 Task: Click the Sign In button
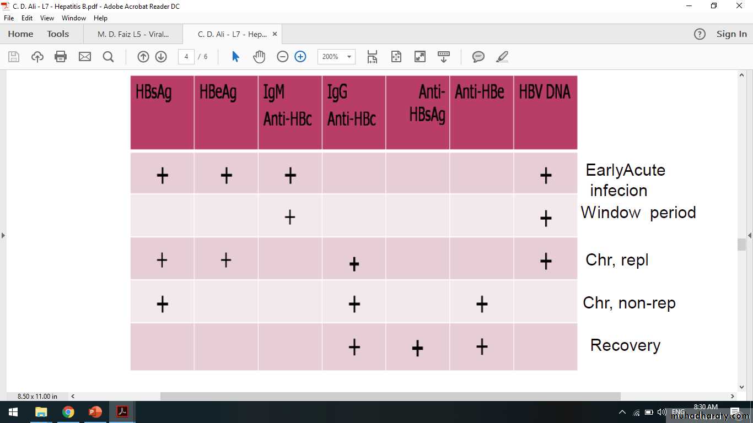(x=732, y=34)
